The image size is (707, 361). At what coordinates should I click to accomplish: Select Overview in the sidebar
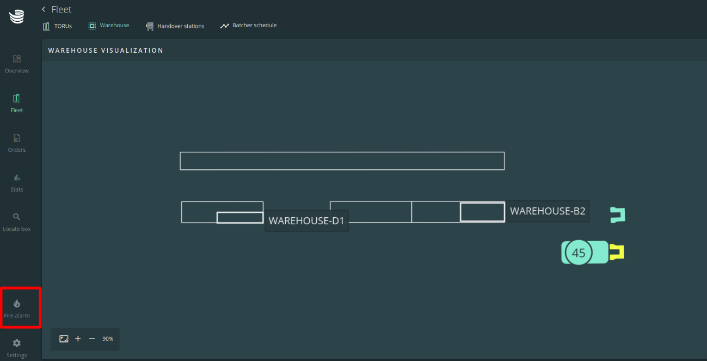tap(17, 59)
